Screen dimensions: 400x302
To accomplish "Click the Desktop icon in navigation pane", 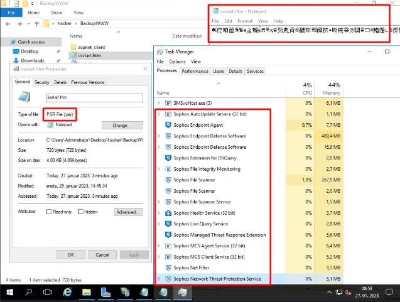I will 16,51.
